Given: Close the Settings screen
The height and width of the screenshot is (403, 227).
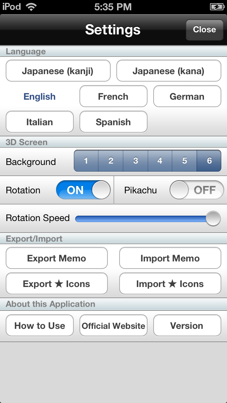Looking at the screenshot, I should point(204,29).
